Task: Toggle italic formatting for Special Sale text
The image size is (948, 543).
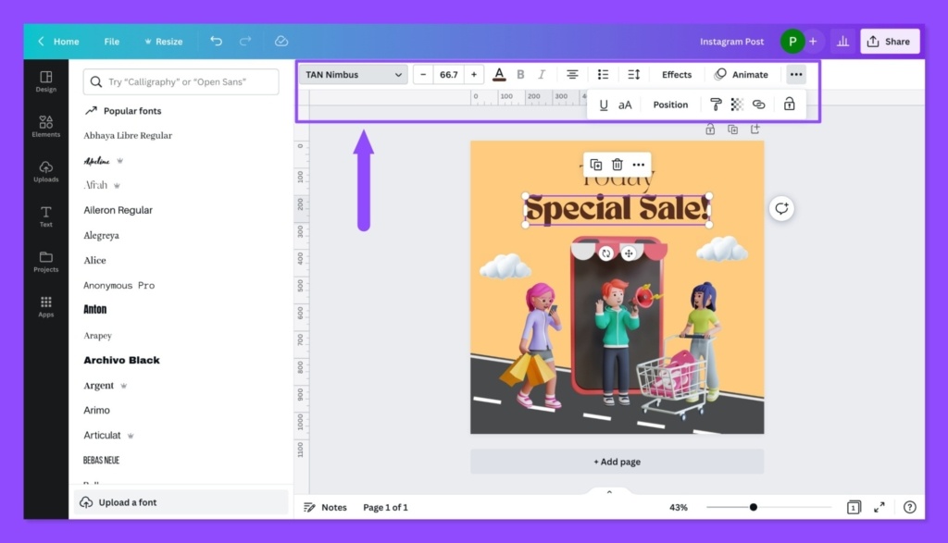Action: 542,74
